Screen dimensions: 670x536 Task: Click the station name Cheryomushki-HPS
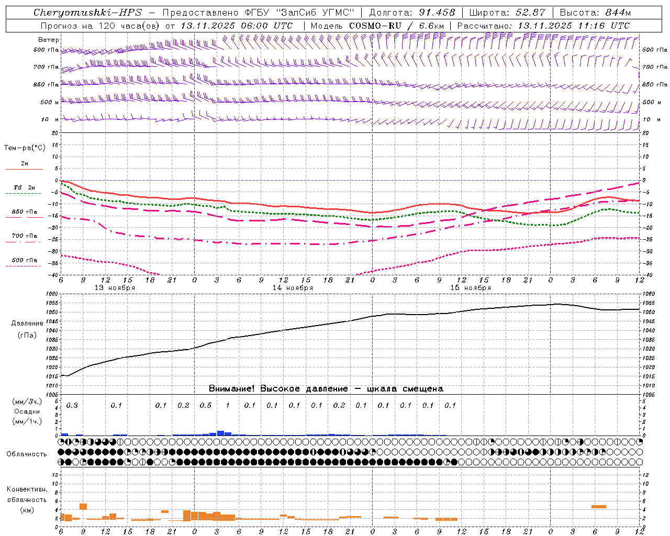(x=87, y=13)
